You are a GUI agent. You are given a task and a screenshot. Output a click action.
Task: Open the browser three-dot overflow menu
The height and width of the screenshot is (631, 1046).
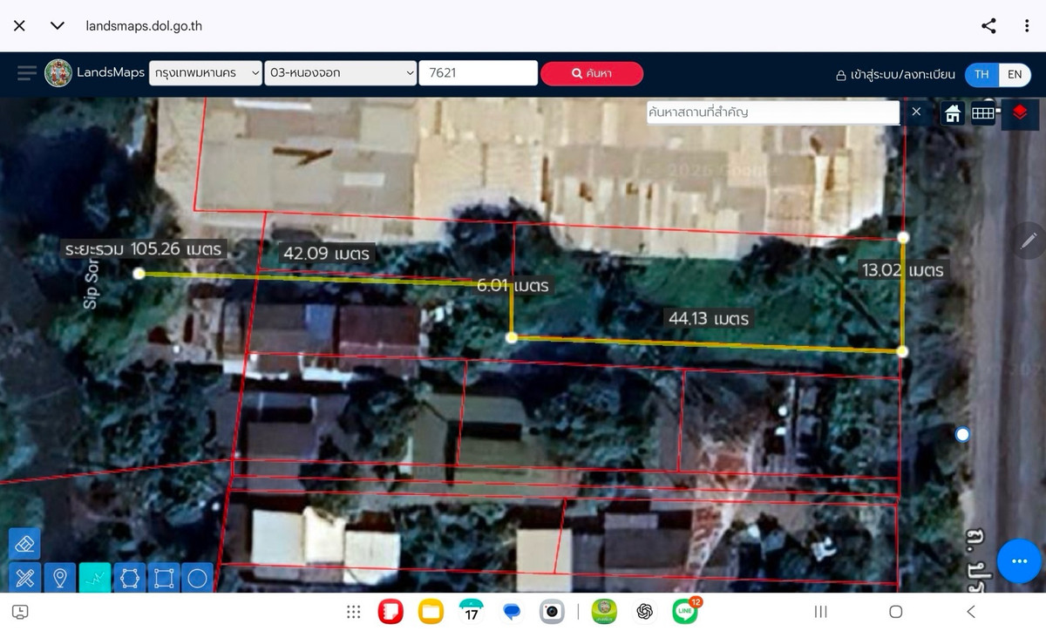coord(1027,25)
